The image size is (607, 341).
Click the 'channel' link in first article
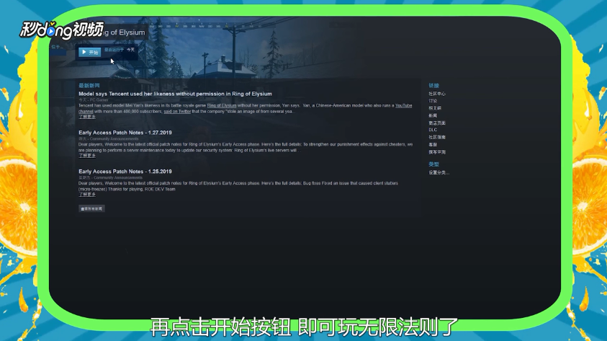pos(86,111)
